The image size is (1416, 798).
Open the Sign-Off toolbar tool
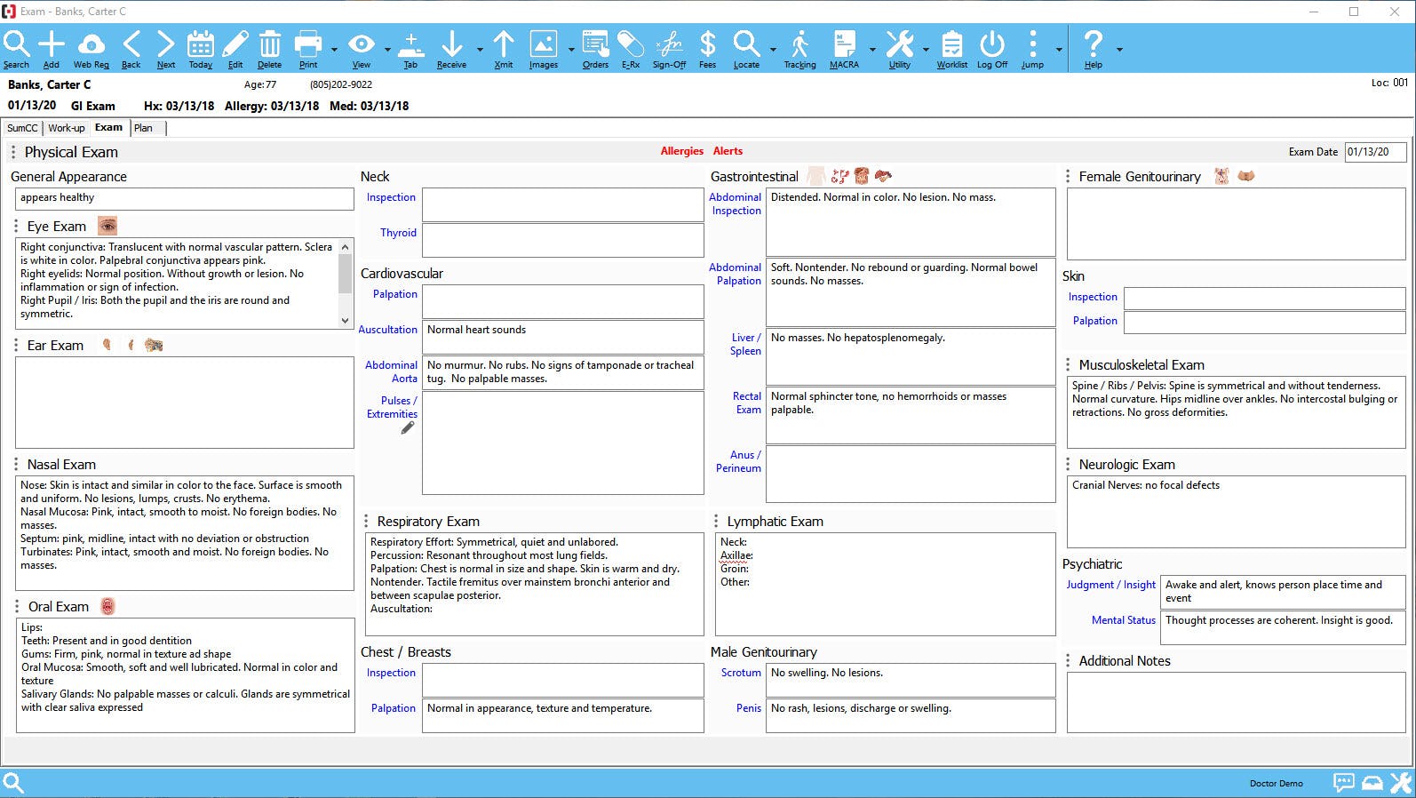pyautogui.click(x=669, y=44)
